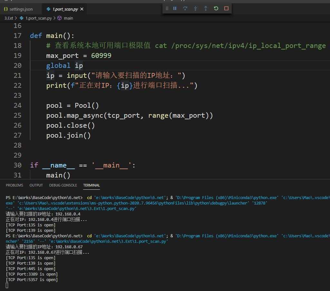Open the DEBUG CONSOLE panel tab

63,185
